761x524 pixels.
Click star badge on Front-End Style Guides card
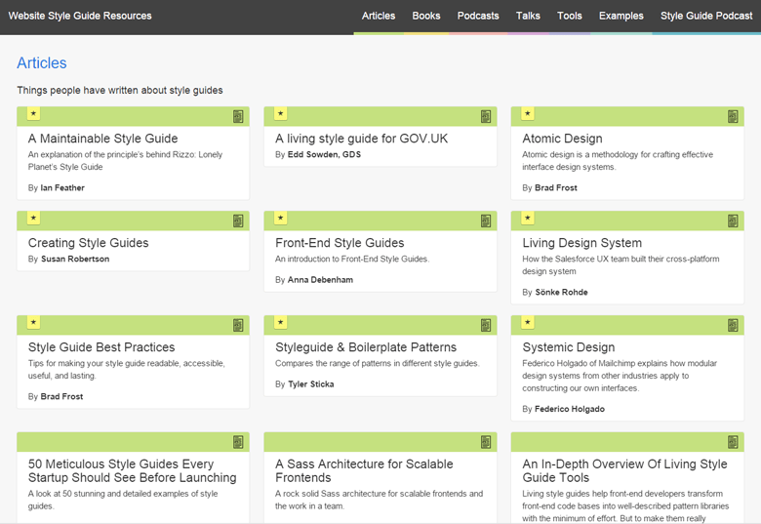click(x=281, y=218)
